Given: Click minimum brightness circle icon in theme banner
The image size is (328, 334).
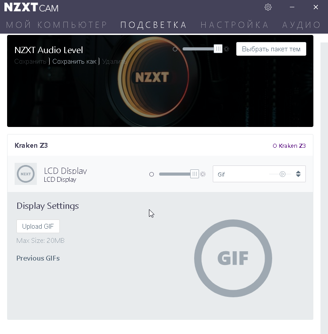Looking at the screenshot, I should [x=175, y=49].
